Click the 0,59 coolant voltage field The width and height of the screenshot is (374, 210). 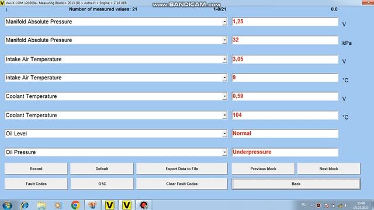point(285,96)
